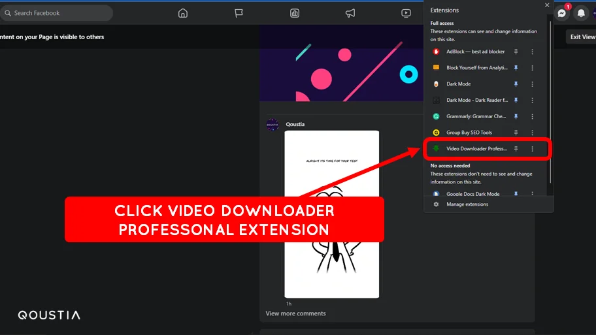Pin the Group Buy SEO Tools extension
Viewport: 596px width, 335px height.
[516, 133]
